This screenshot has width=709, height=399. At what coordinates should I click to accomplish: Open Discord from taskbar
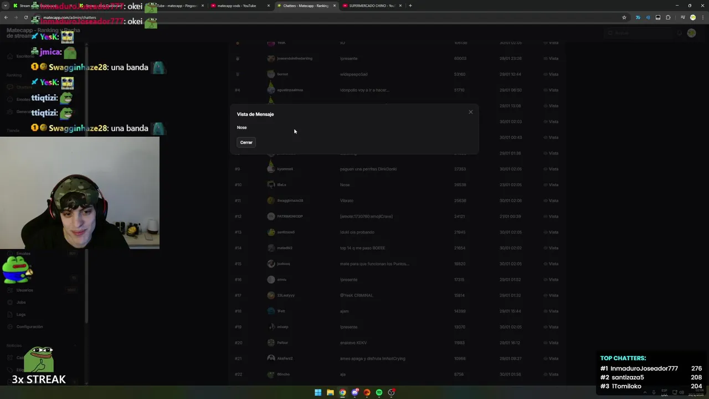[354, 392]
